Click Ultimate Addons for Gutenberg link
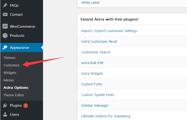 pos(106,116)
